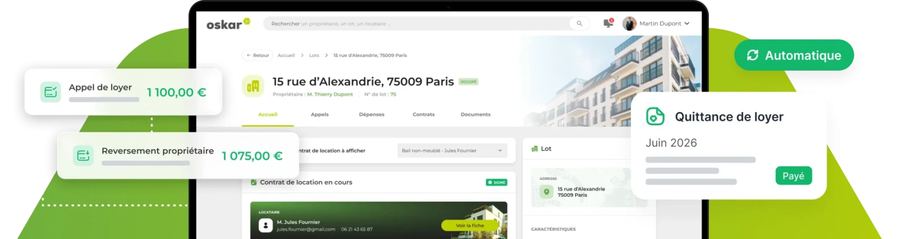Screen dimensions: 898x239
Task: Click the lot number 75
Action: coord(393,95)
